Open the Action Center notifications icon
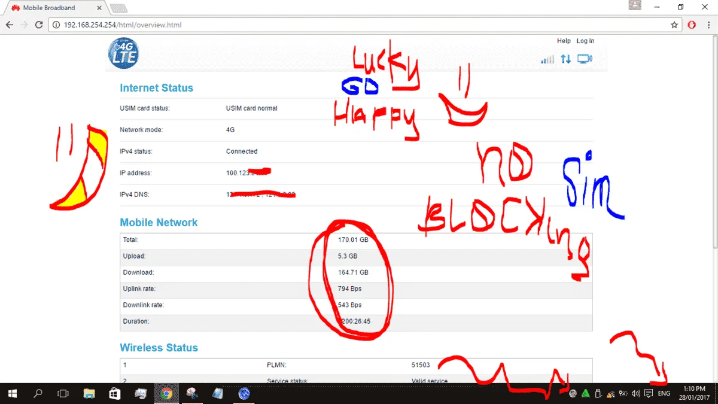 [x=649, y=393]
